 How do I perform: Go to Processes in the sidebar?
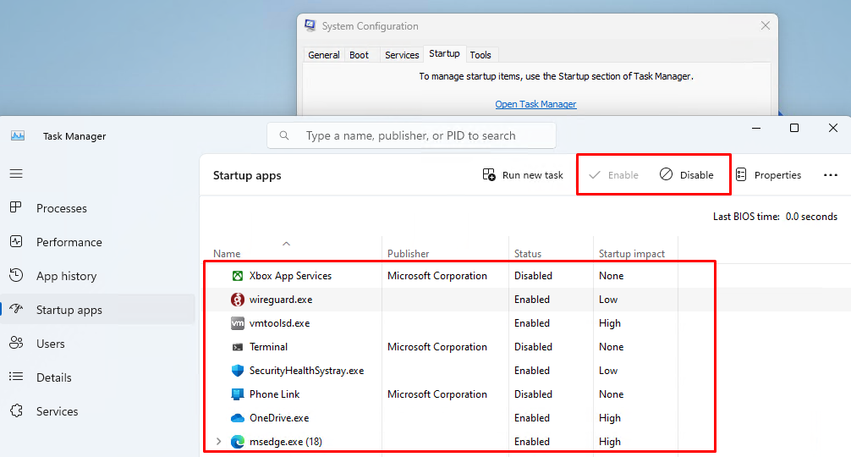(61, 208)
